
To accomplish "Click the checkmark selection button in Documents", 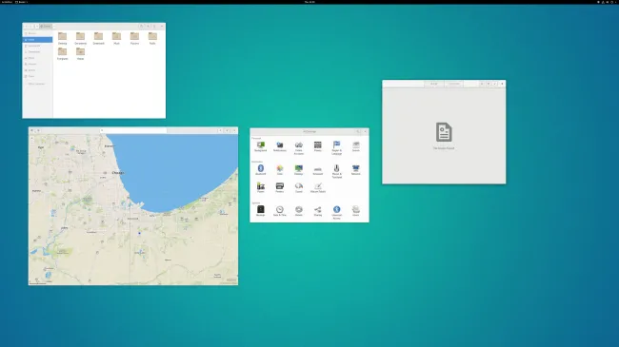I will point(495,84).
